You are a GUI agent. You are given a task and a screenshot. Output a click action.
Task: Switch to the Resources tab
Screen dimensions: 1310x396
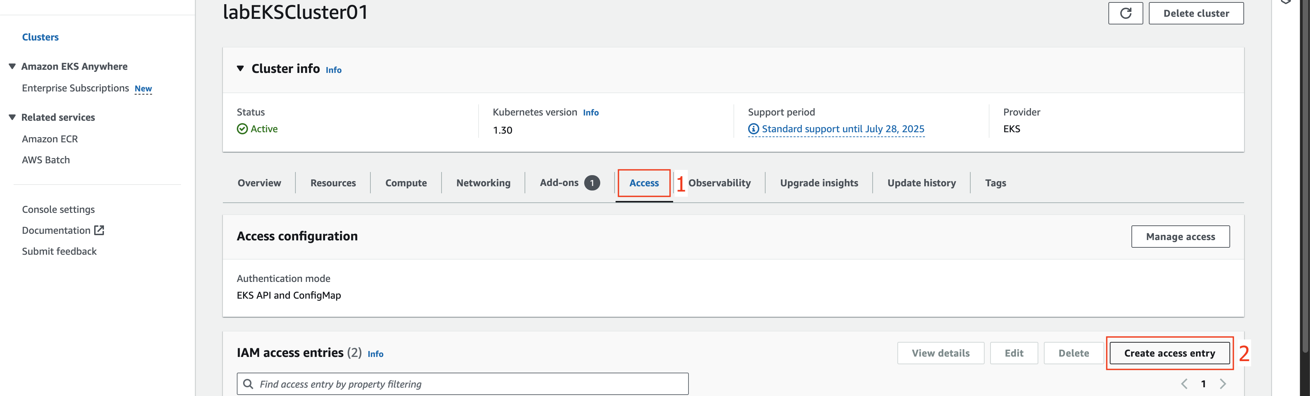(x=333, y=183)
